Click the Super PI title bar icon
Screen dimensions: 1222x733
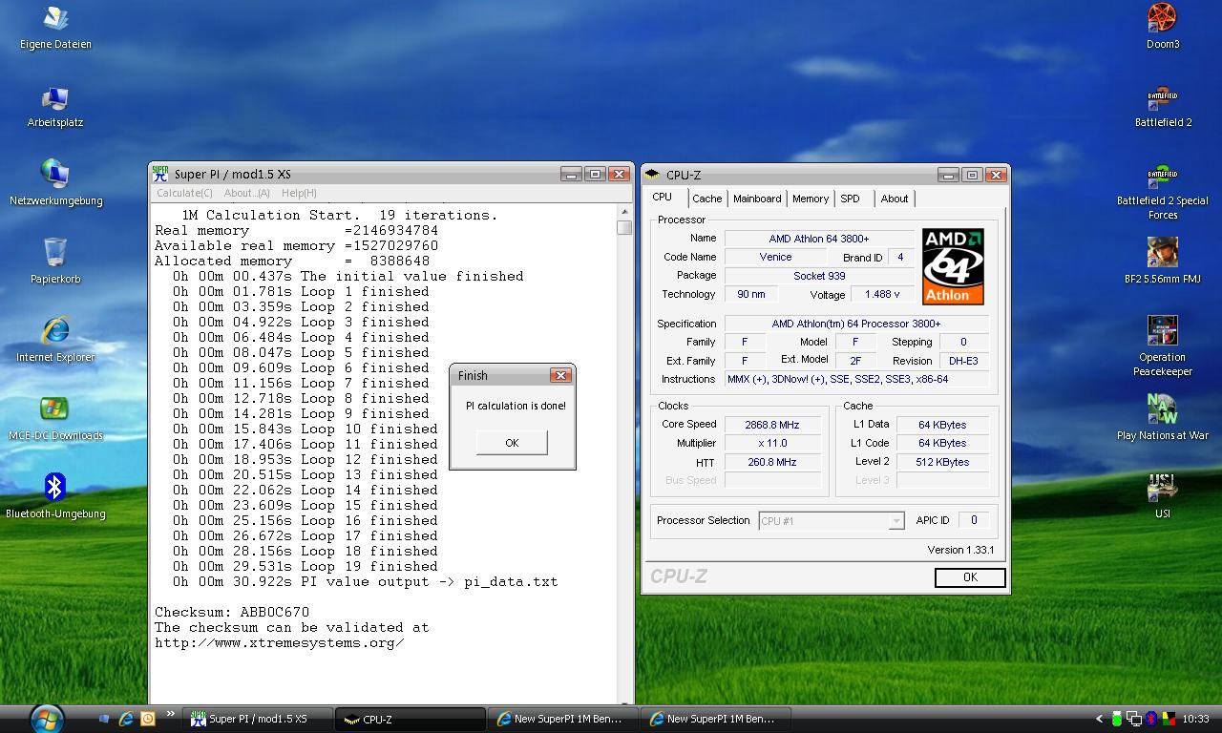(160, 174)
